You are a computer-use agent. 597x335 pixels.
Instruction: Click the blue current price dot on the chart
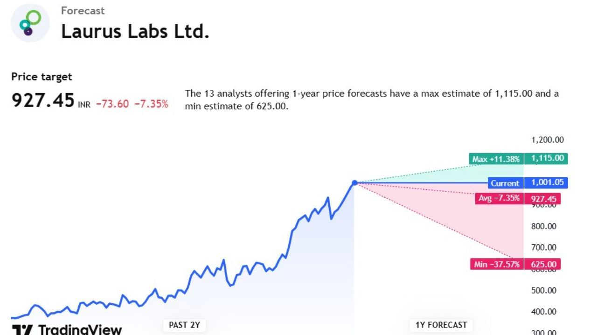click(354, 183)
